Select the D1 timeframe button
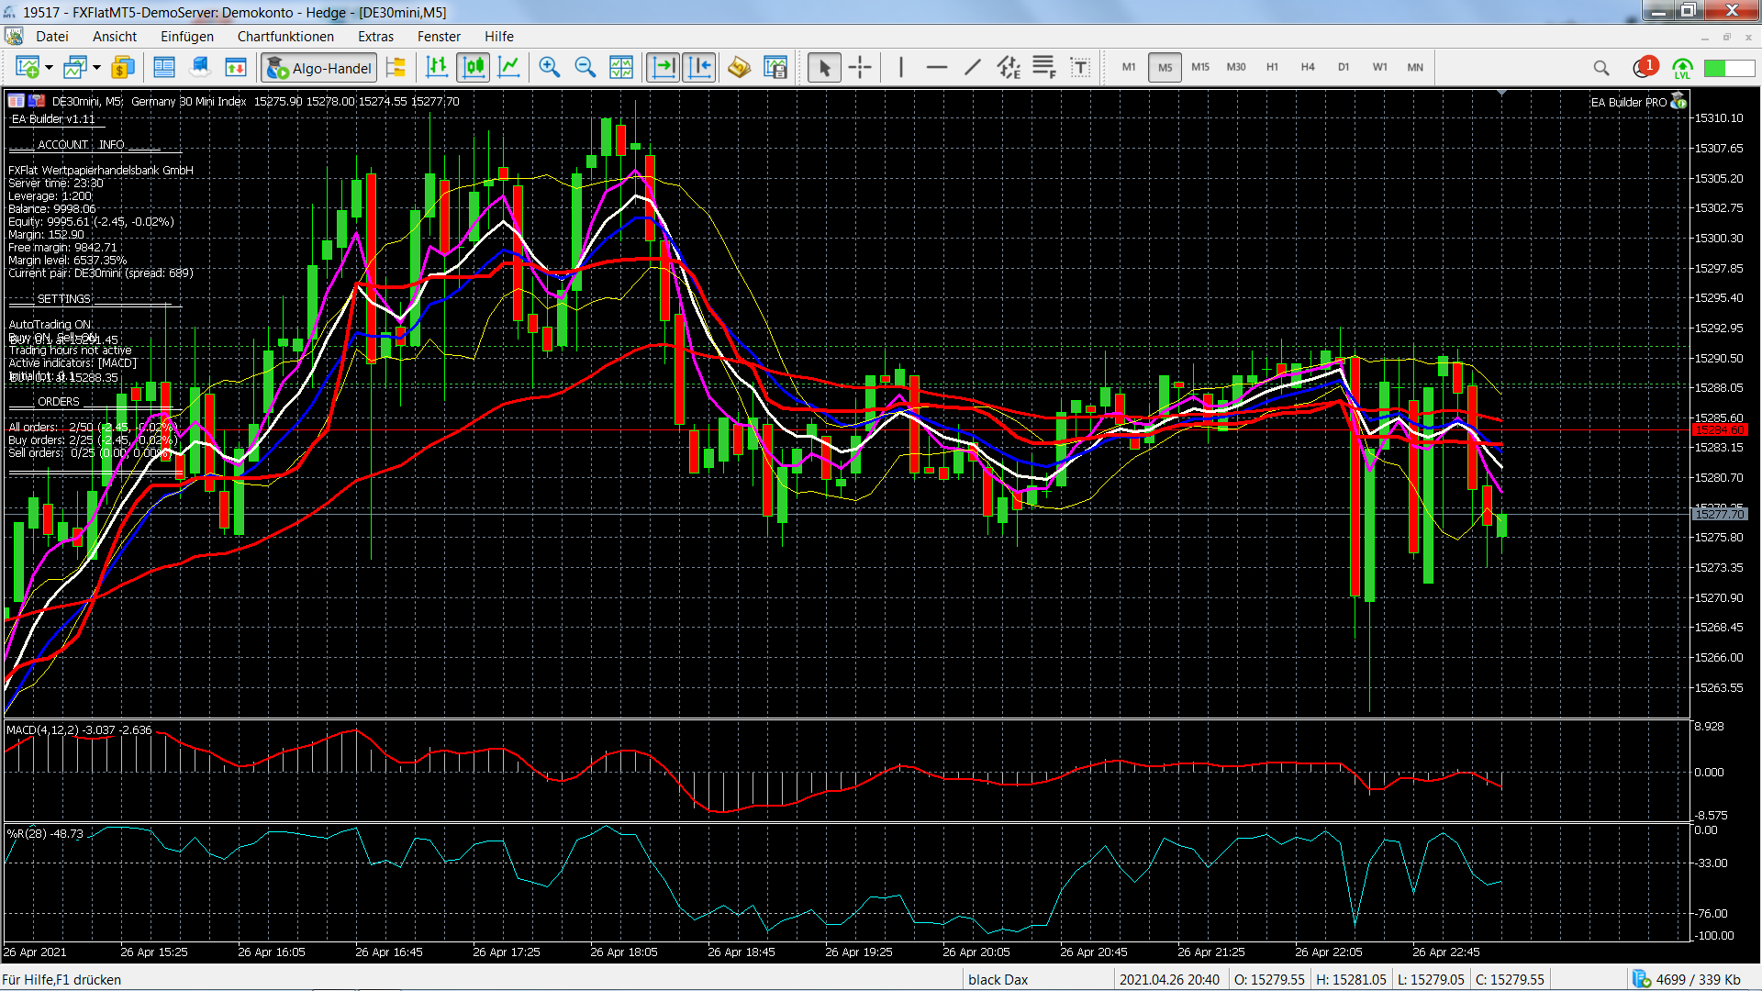The height and width of the screenshot is (991, 1762). (x=1344, y=67)
